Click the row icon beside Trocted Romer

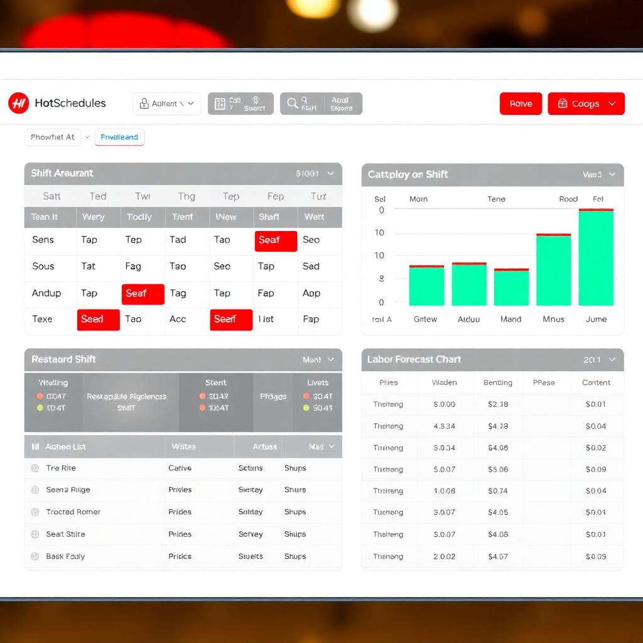coord(35,512)
